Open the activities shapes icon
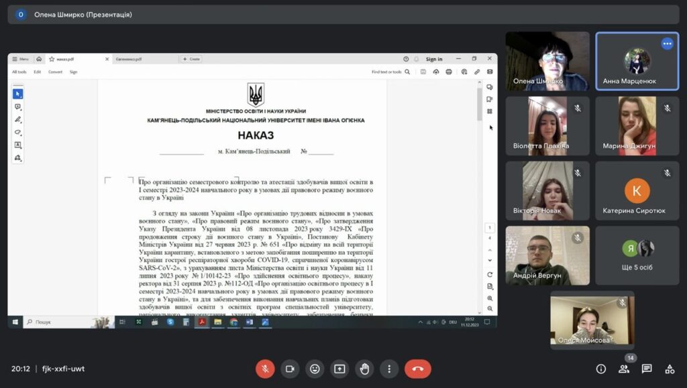The width and height of the screenshot is (687, 388). point(670,369)
